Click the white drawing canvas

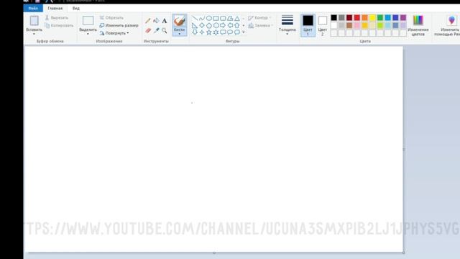coord(214,149)
